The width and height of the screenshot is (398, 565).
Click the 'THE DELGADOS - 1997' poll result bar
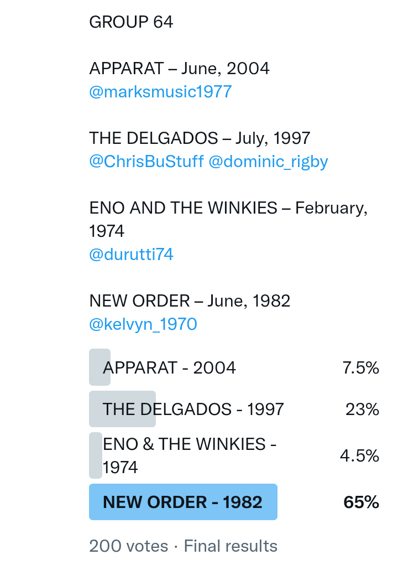193,409
